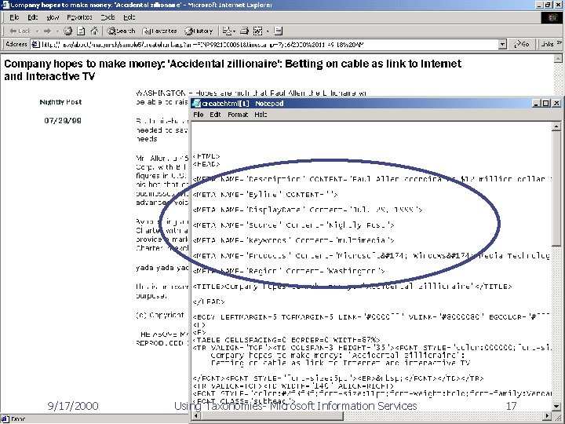This screenshot has height=424, width=565.
Task: Click the Notepad title bar icon
Action: point(196,104)
